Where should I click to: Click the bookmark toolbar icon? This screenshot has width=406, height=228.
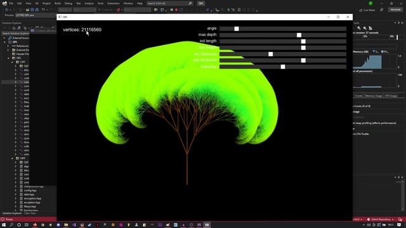(239, 10)
